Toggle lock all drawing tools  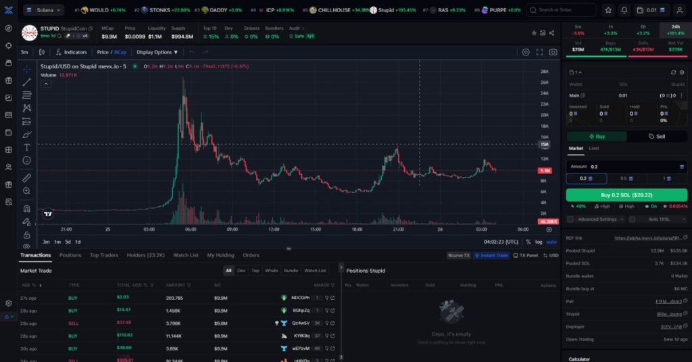[27, 235]
